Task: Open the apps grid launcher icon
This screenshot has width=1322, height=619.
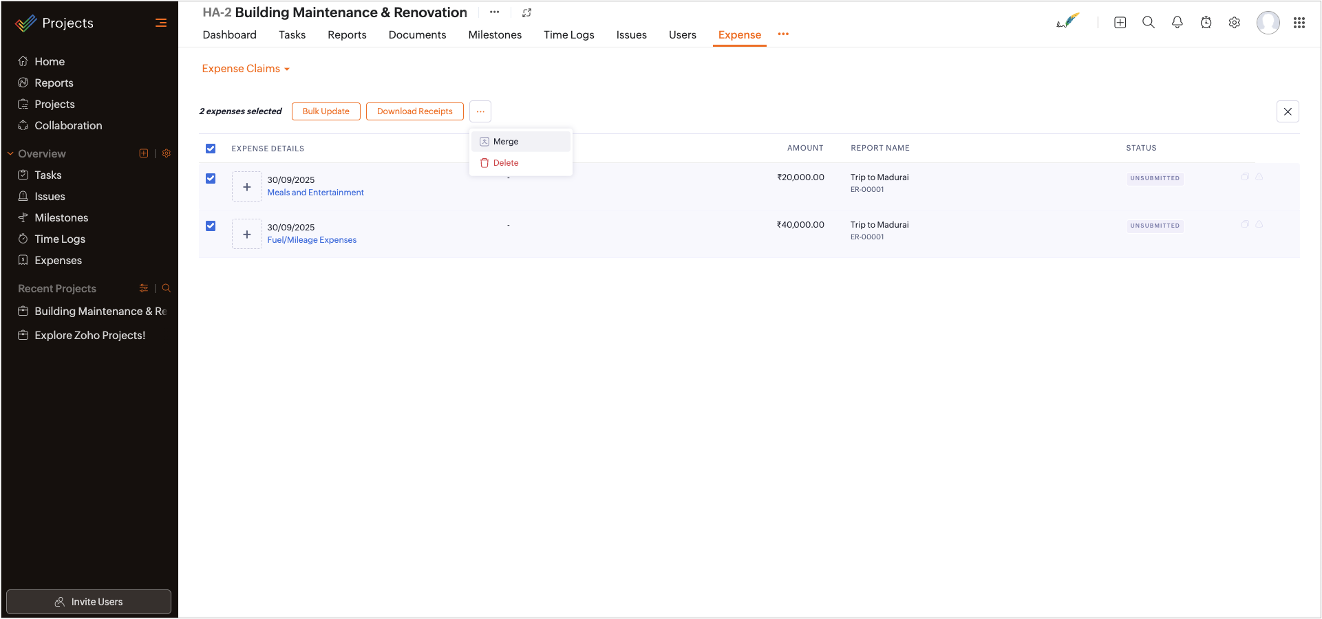Action: (1299, 23)
